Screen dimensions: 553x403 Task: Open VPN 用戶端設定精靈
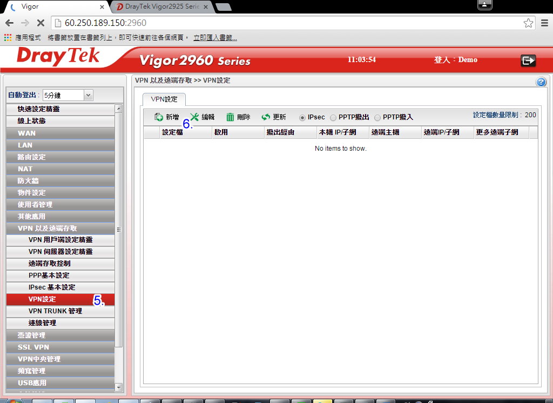(x=60, y=240)
